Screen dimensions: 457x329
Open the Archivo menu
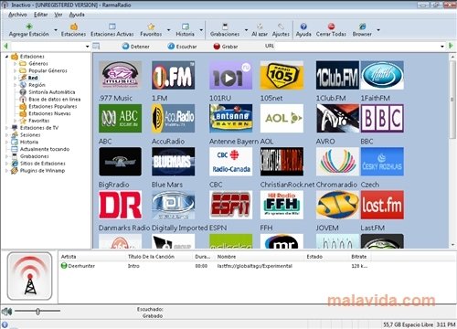click(17, 15)
